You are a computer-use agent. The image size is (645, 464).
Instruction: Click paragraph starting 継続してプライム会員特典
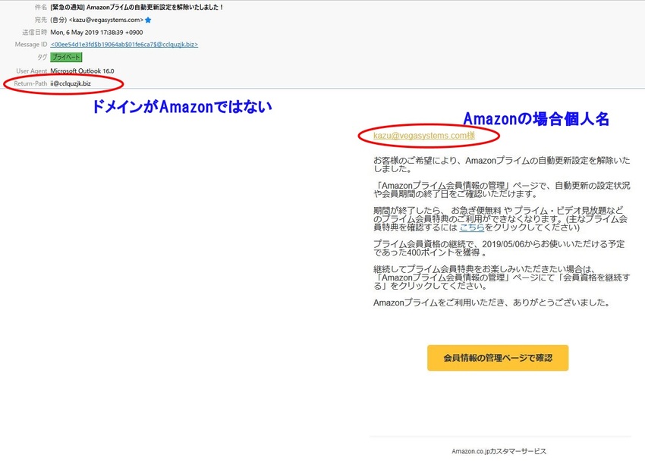[x=502, y=277]
